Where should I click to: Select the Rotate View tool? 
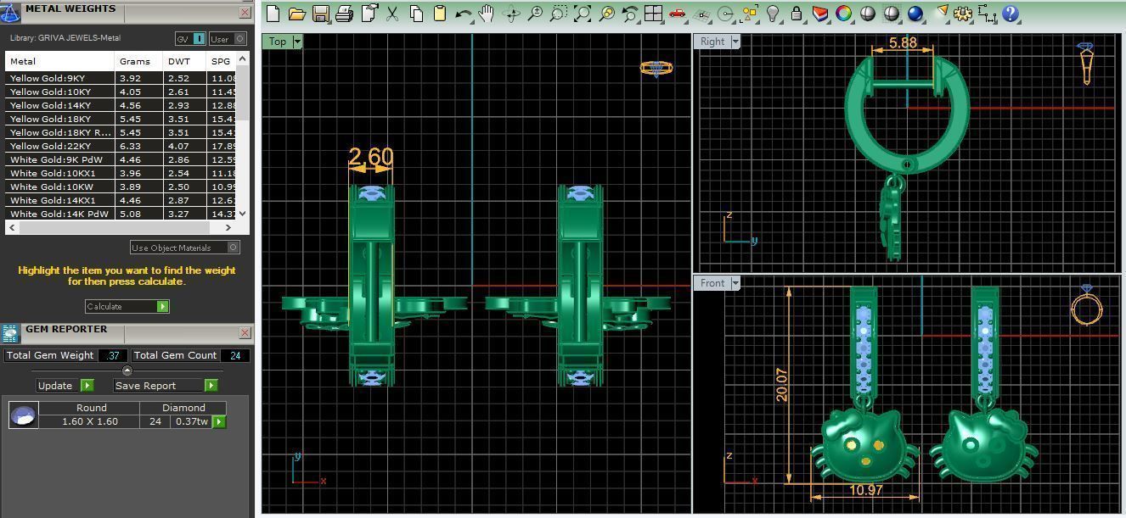pos(511,14)
